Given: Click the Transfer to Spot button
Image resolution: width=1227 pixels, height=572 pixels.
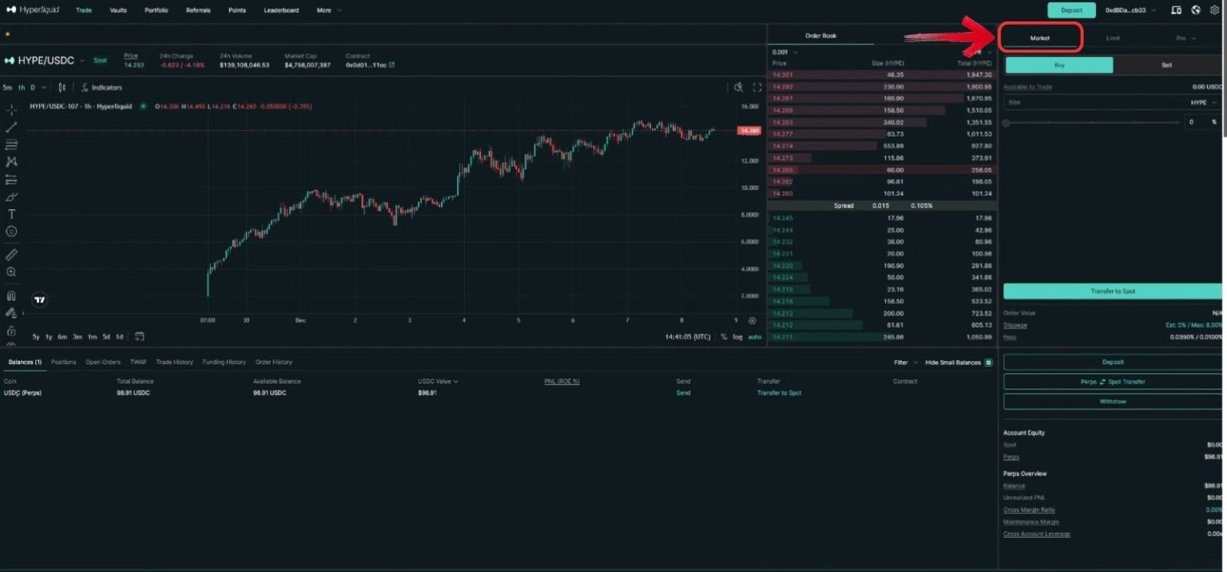Looking at the screenshot, I should click(1112, 291).
